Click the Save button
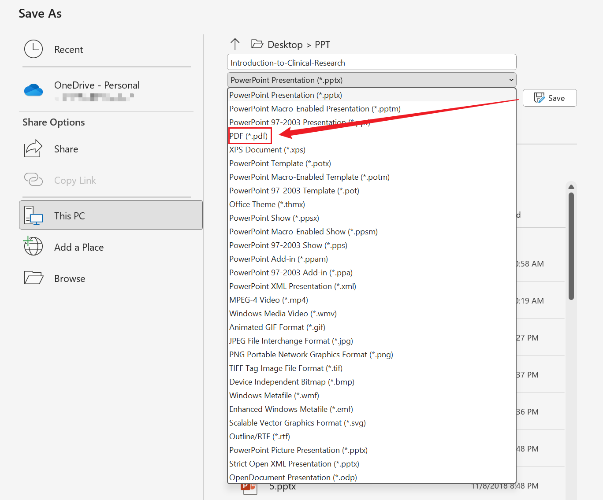 549,98
